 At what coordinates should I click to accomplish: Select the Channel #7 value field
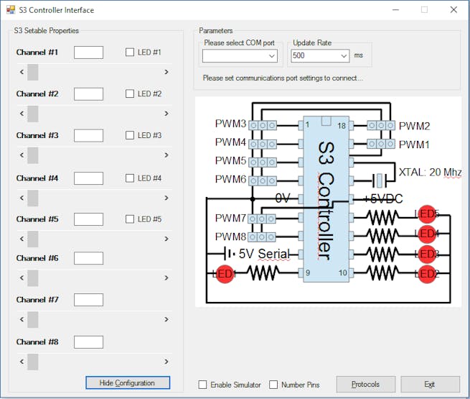[88, 300]
